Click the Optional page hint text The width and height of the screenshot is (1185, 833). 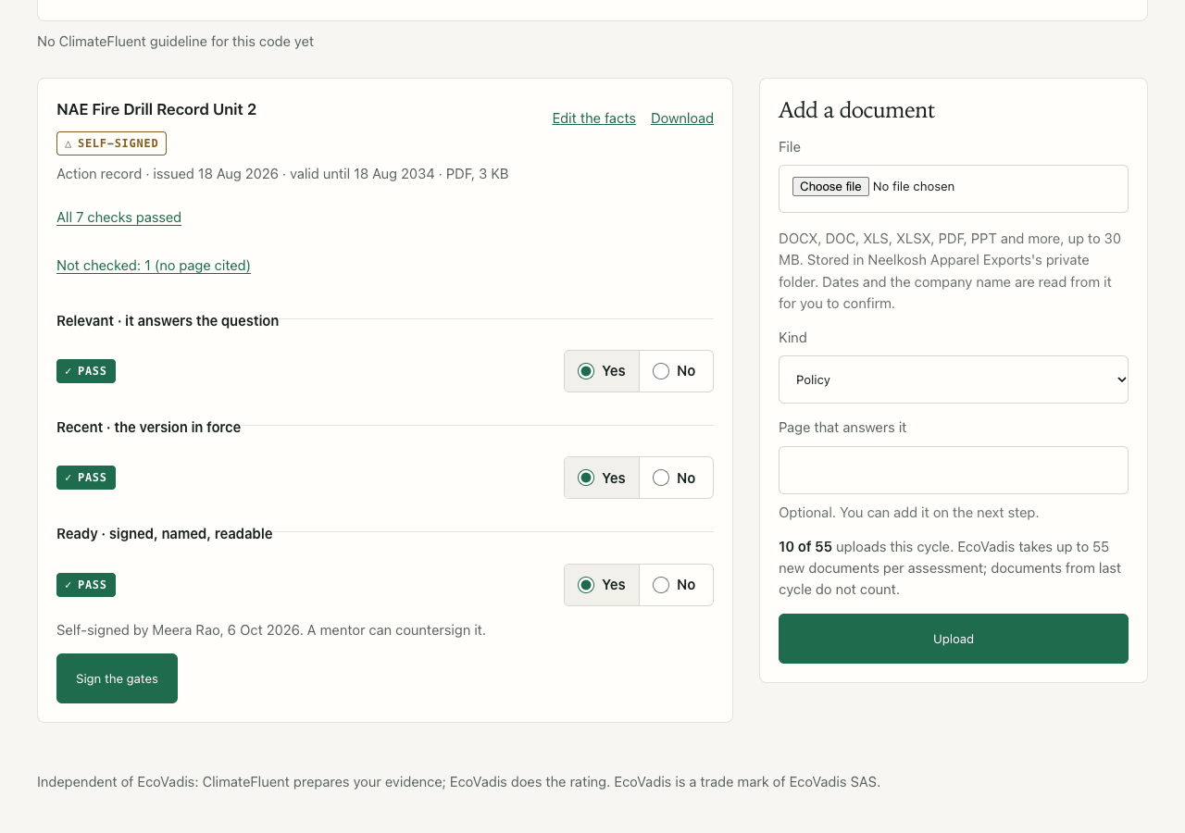tap(908, 513)
